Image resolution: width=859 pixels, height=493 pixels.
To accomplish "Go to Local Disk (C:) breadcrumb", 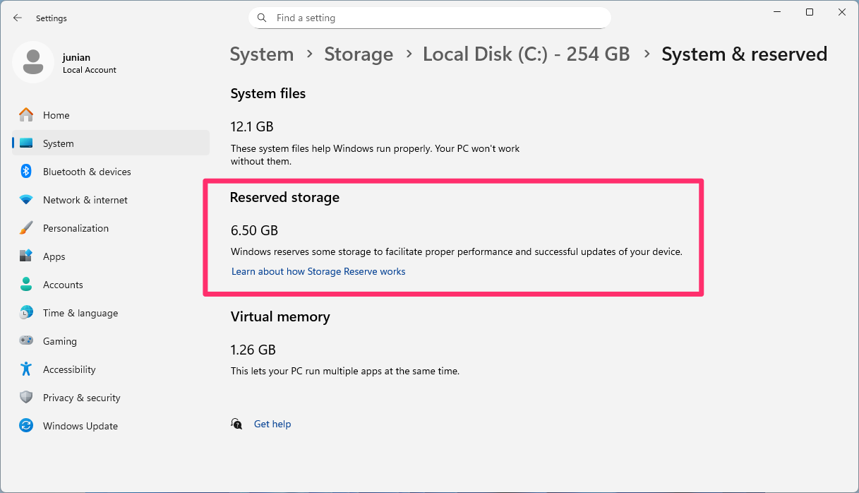I will [x=526, y=54].
